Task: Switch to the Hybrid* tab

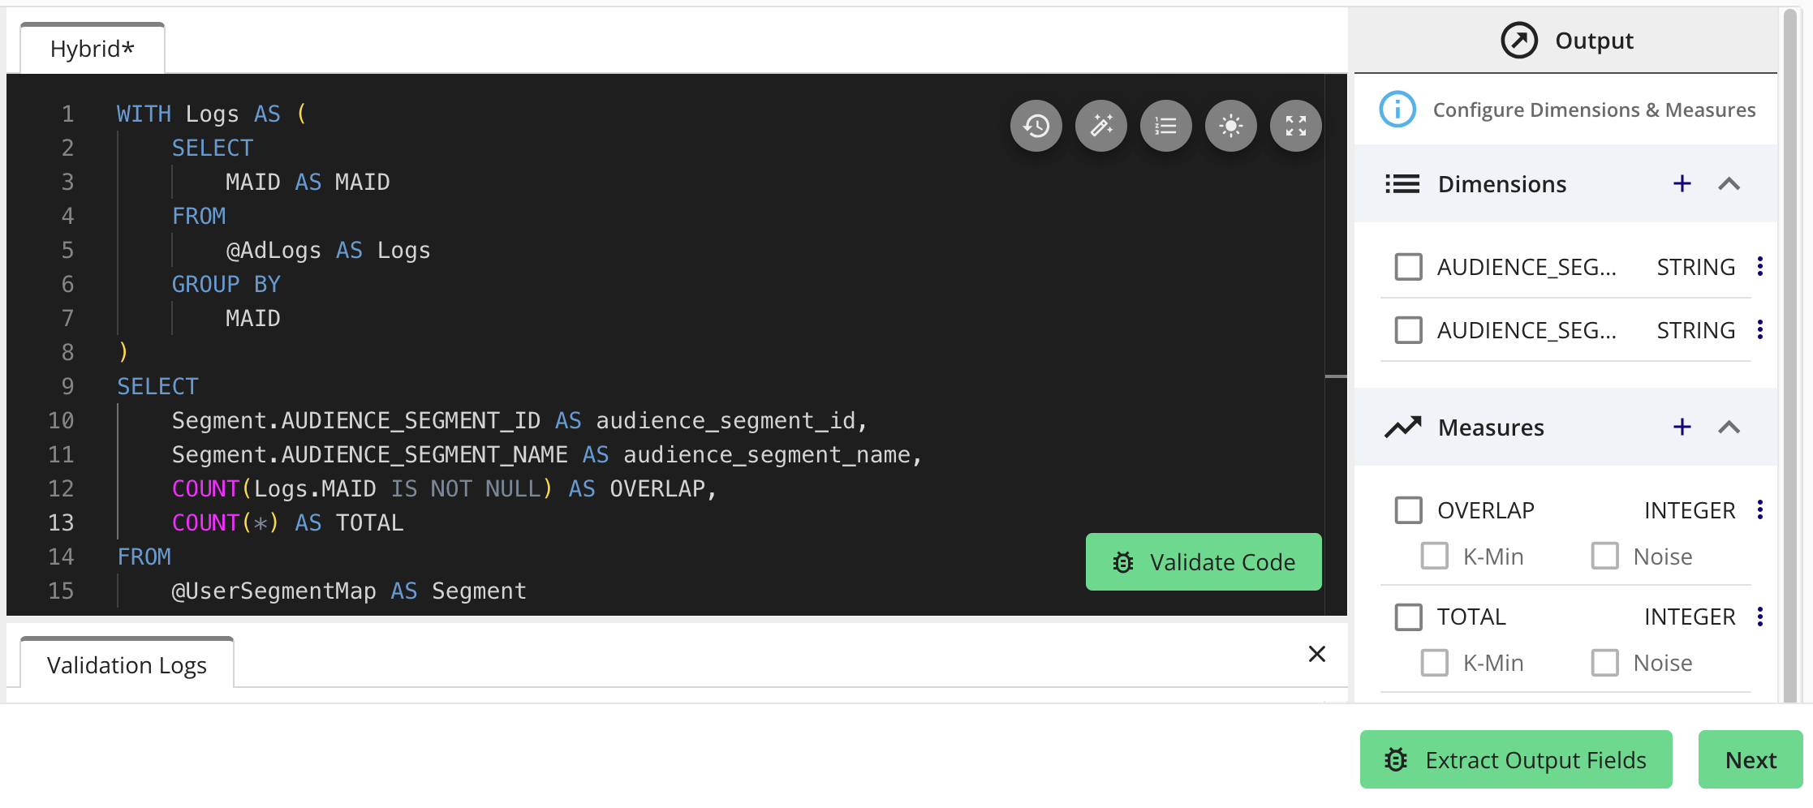Action: pos(93,49)
